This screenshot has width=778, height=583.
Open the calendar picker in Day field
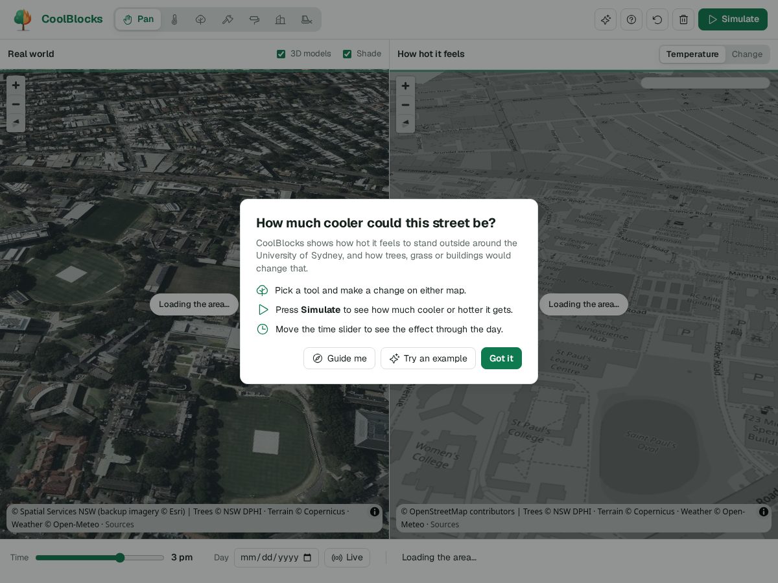tap(307, 558)
